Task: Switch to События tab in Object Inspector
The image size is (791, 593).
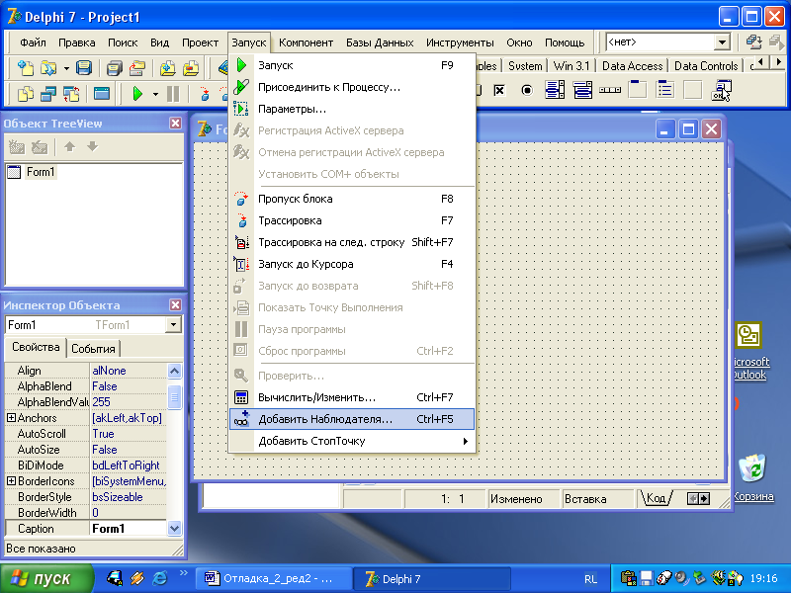Action: 93,349
